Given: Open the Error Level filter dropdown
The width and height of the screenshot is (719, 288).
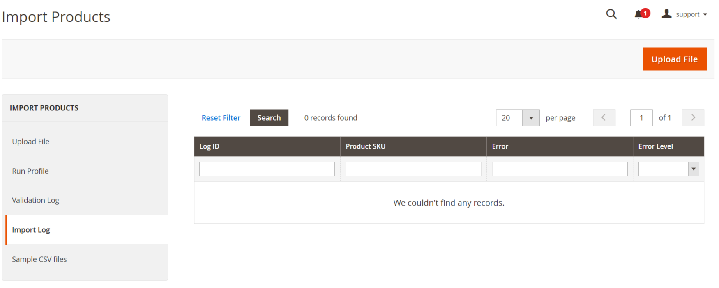Looking at the screenshot, I should [x=668, y=169].
